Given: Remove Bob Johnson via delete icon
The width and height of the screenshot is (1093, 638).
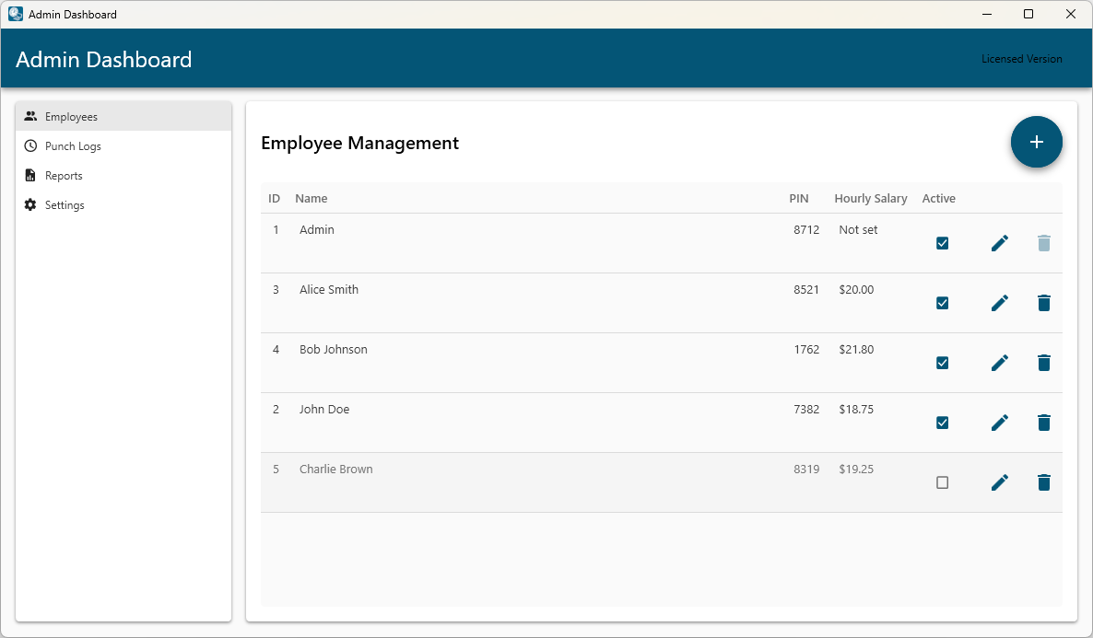Looking at the screenshot, I should [1043, 363].
